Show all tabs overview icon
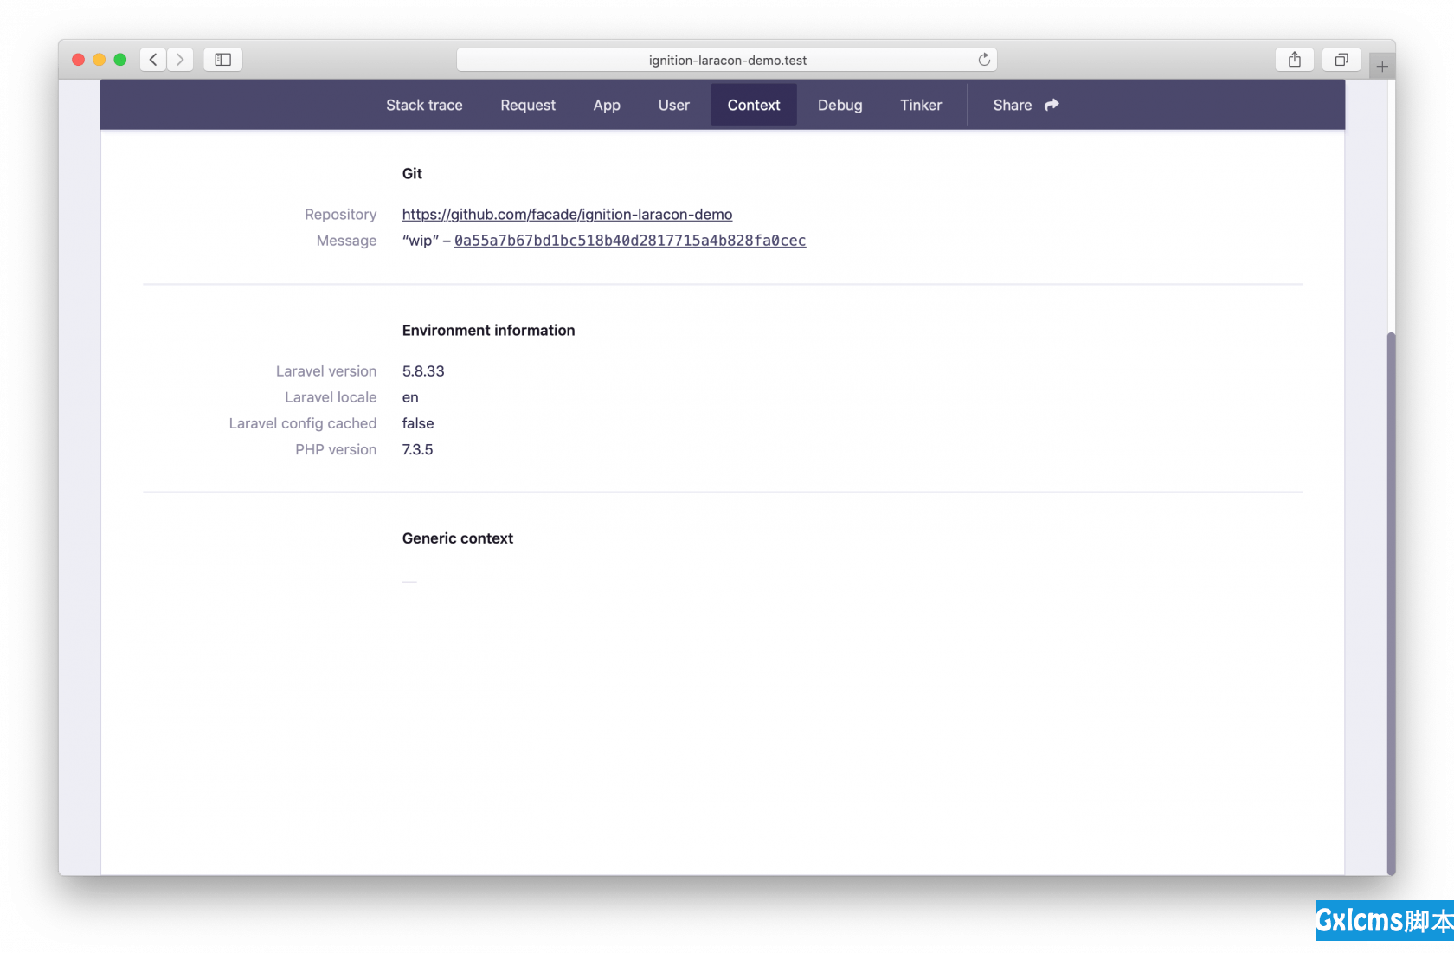Image resolution: width=1454 pixels, height=953 pixels. click(1341, 60)
